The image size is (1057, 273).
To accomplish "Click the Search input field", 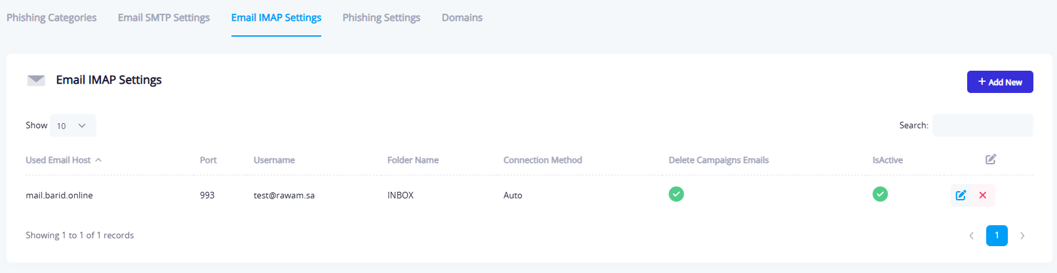I will [x=982, y=126].
